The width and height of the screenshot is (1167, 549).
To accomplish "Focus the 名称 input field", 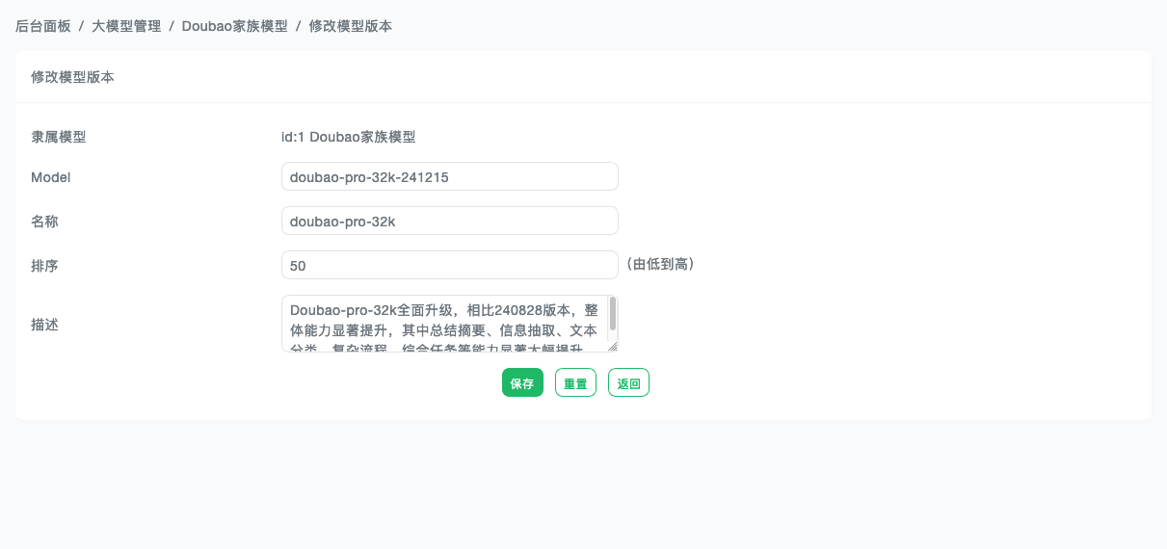I will pyautogui.click(x=449, y=221).
